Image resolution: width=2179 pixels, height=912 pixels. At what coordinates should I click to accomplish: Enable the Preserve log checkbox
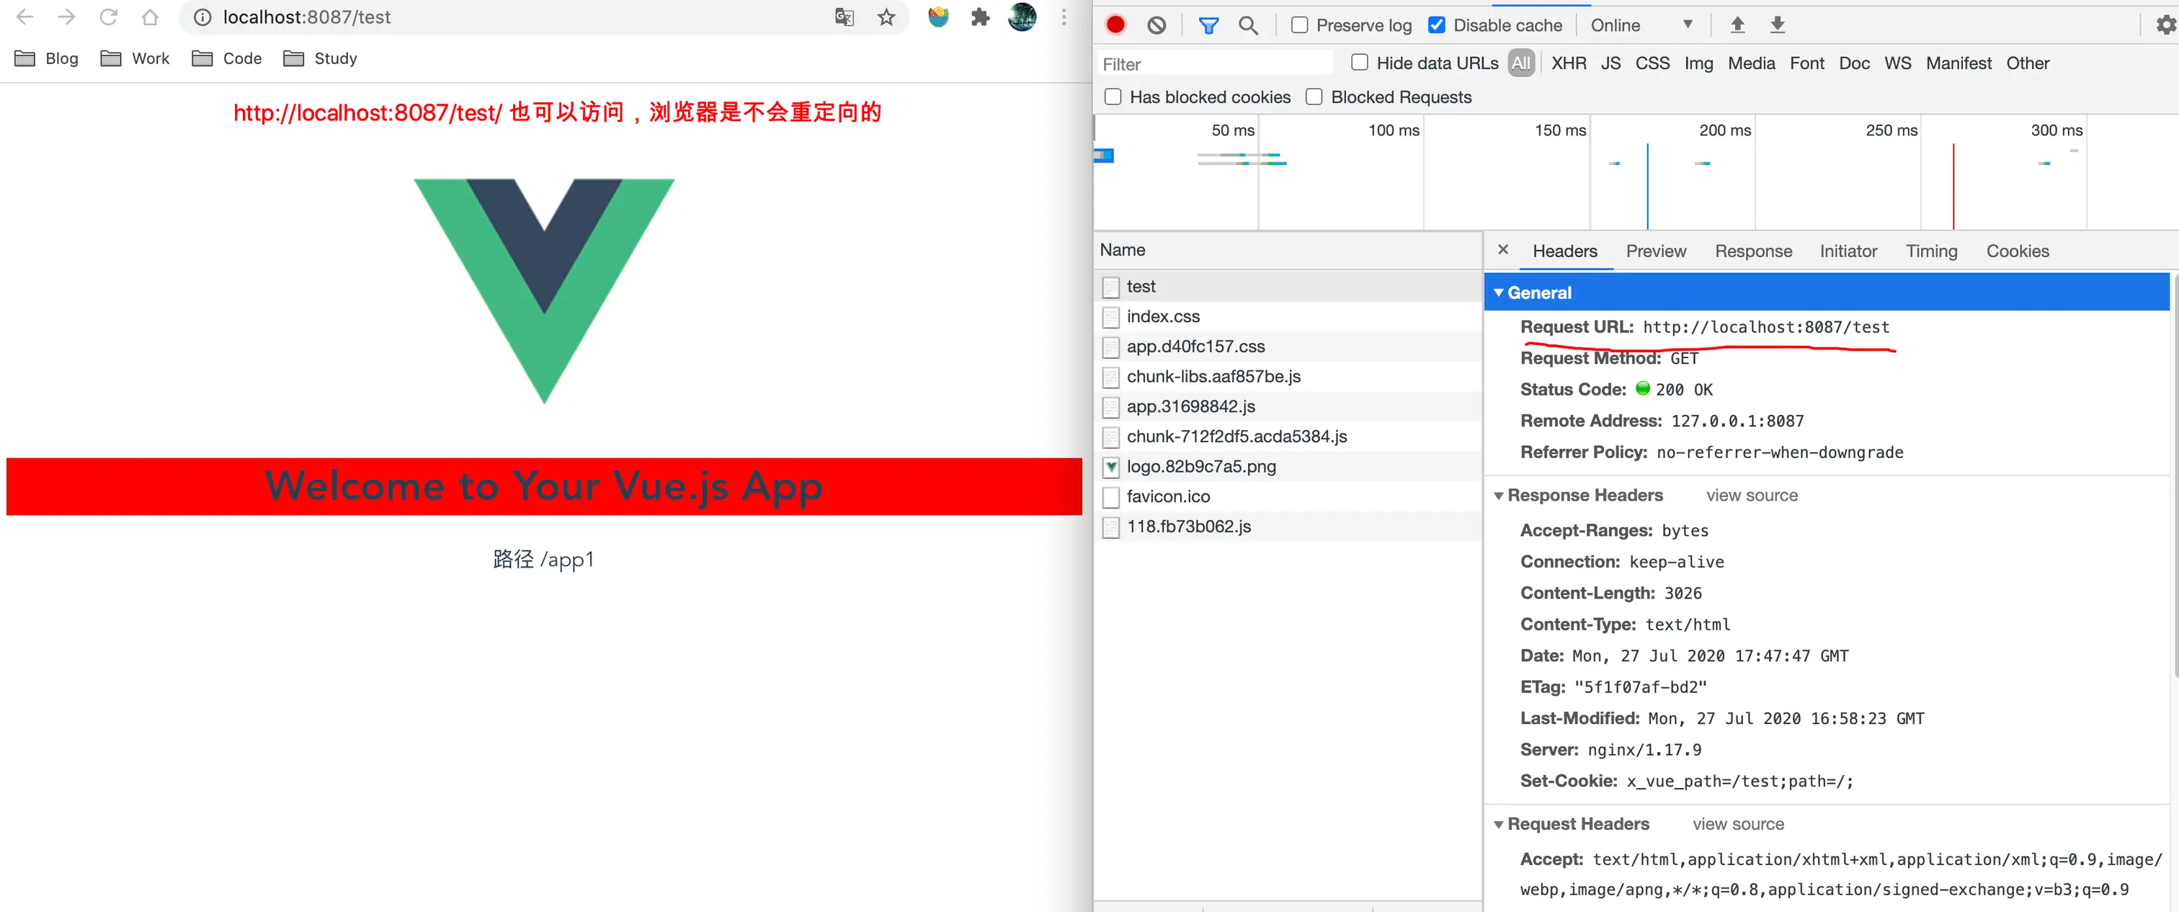pos(1299,25)
